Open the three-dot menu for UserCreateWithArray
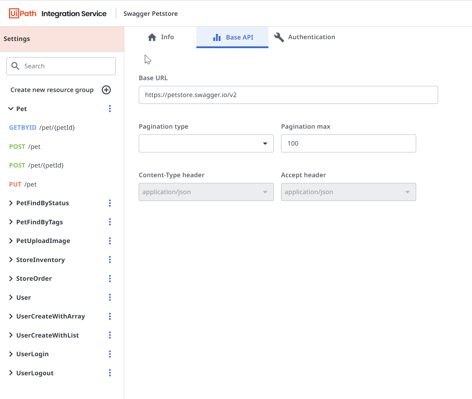The width and height of the screenshot is (472, 399). tap(110, 316)
